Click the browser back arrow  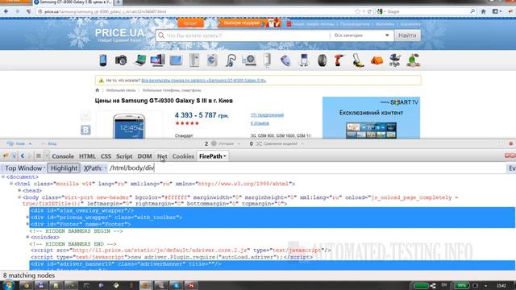click(x=6, y=11)
